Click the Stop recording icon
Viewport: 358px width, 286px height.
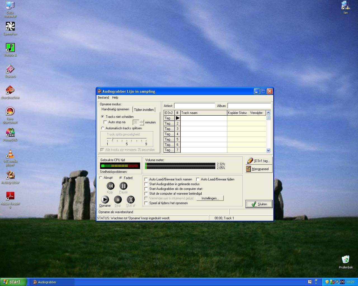(118, 200)
